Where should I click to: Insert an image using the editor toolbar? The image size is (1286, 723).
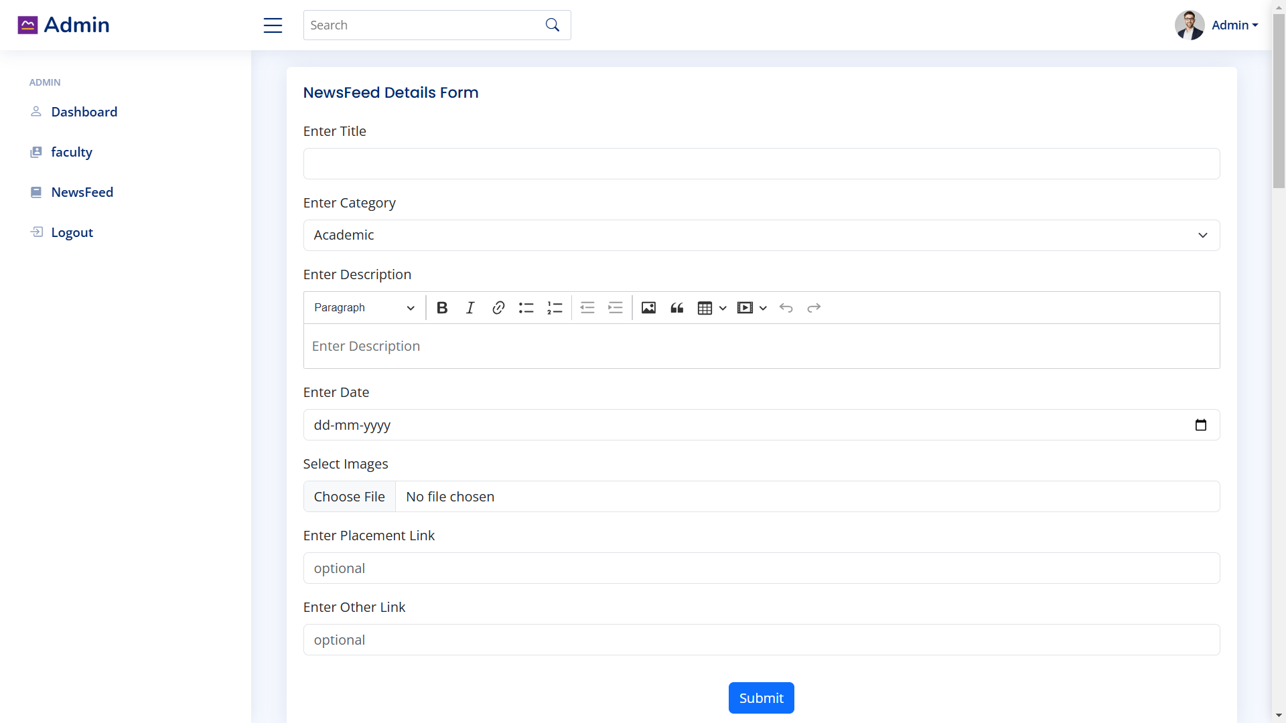(x=648, y=307)
